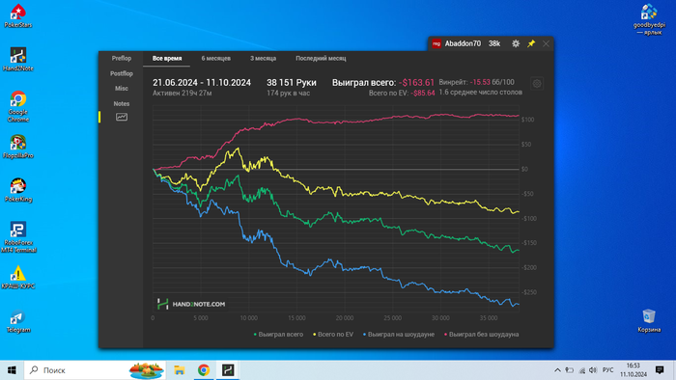This screenshot has height=380, width=676.
Task: Select the Последний месяц period tab
Action: click(321, 58)
